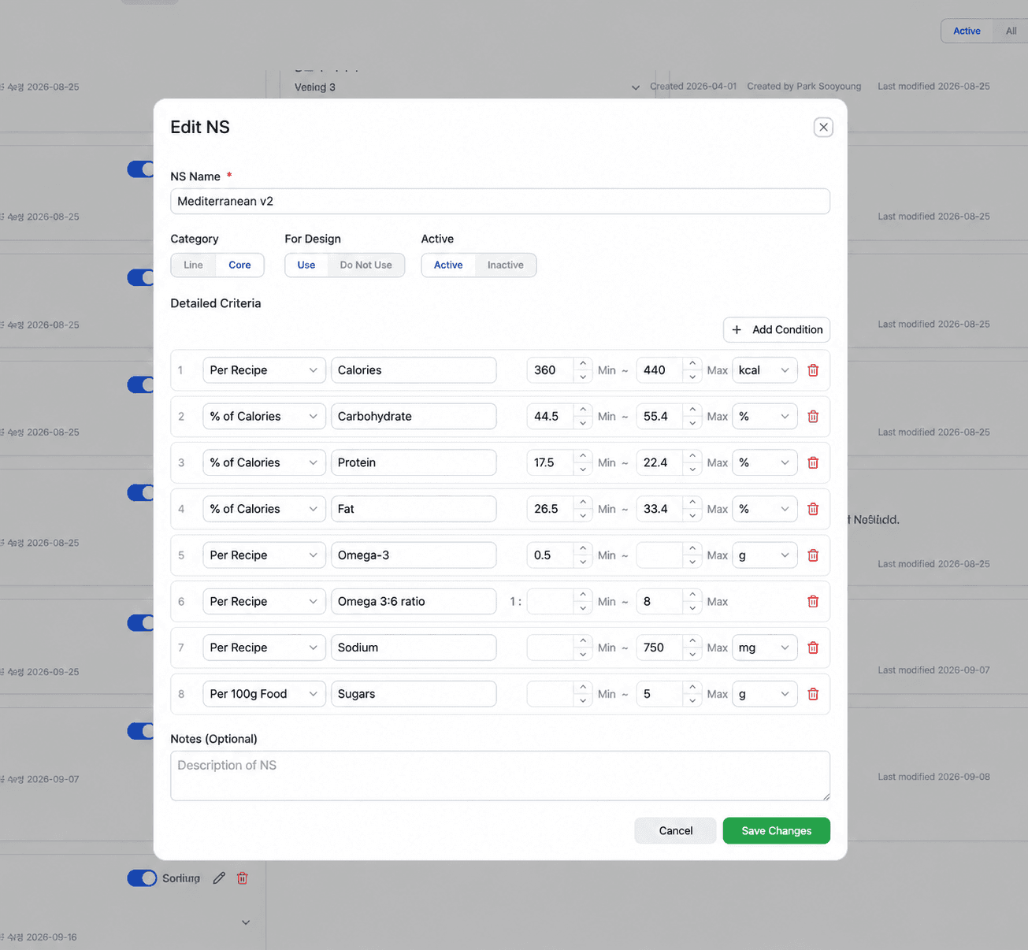Increase the Carbohydrate maximum value
Screen dimensions: 1028x950
pos(692,410)
